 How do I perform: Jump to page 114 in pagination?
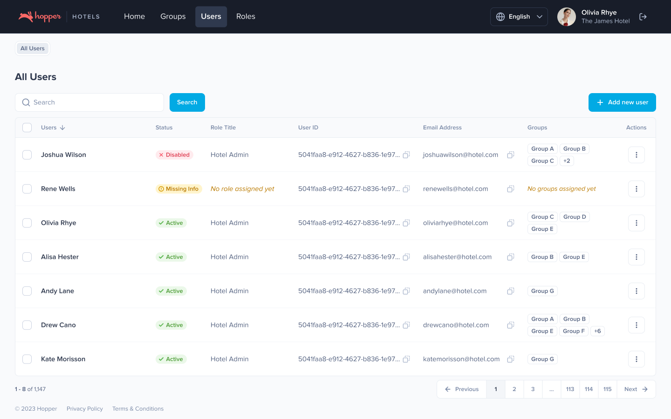[x=589, y=389]
